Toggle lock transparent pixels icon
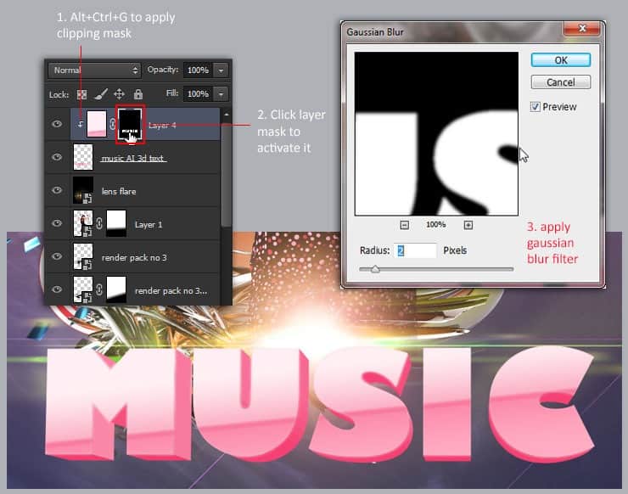Screen dimensions: 628x494 click(81, 94)
